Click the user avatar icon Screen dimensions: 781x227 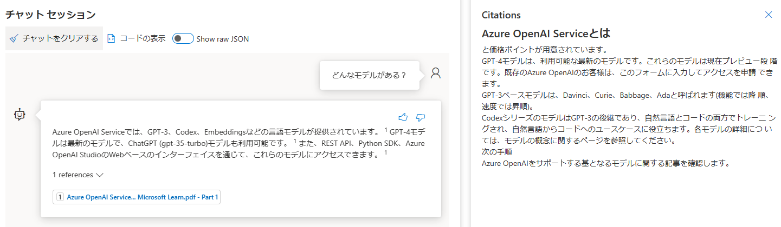click(x=436, y=74)
